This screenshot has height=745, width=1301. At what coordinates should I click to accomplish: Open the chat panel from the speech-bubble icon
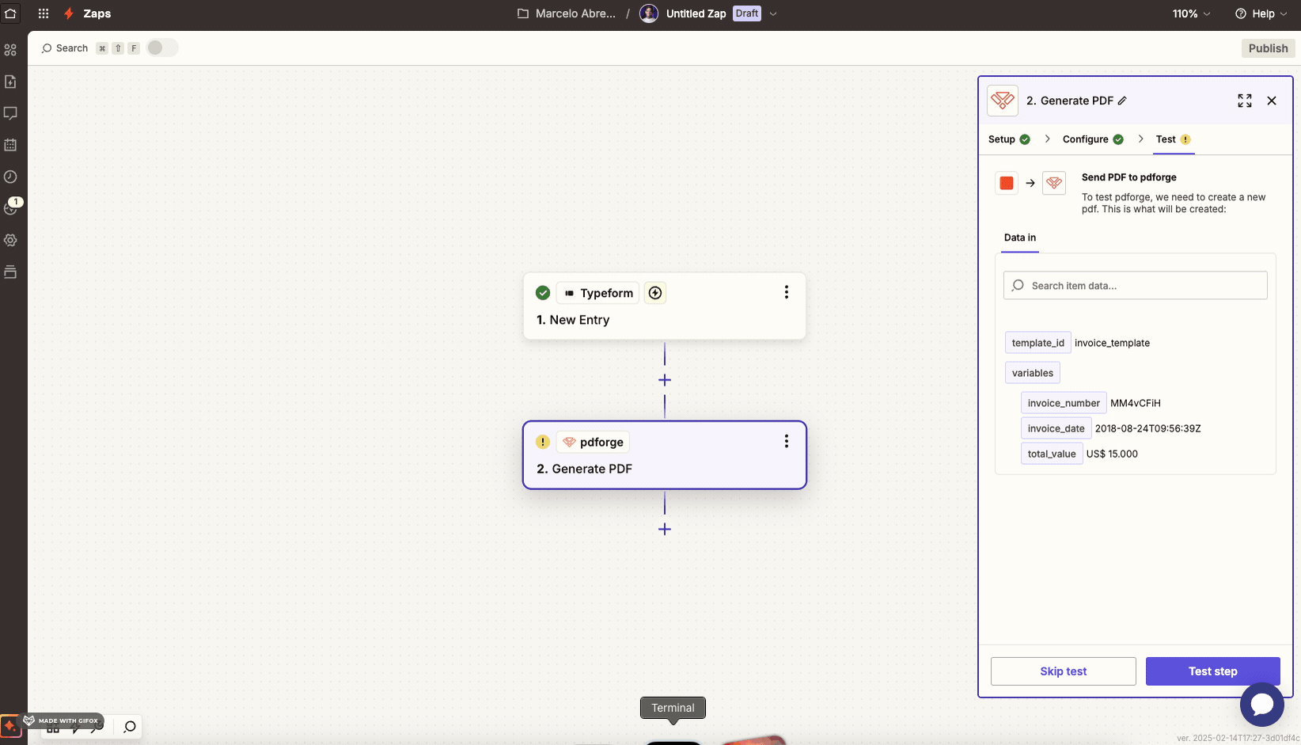[11, 113]
